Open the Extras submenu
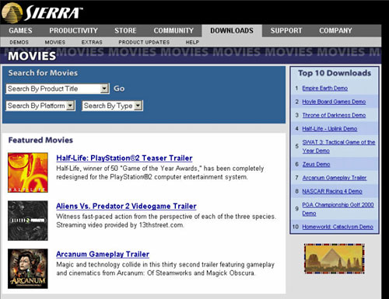The width and height of the screenshot is (389, 299). click(92, 42)
